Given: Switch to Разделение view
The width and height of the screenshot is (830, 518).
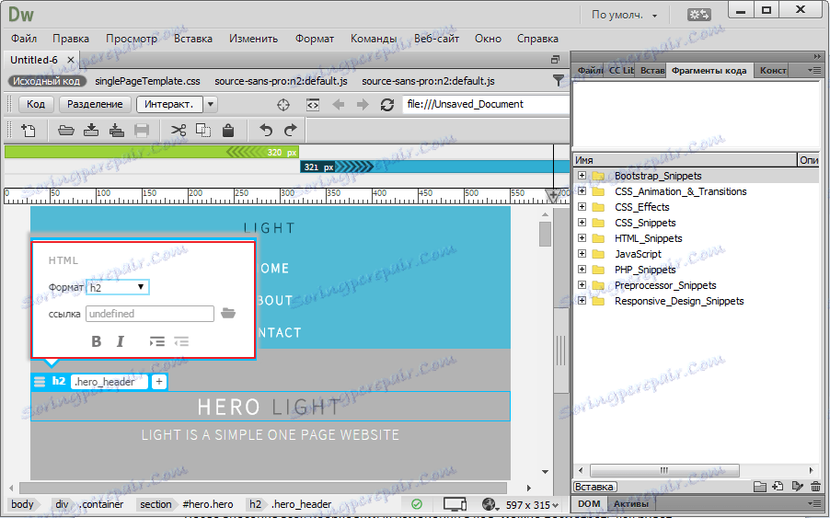Looking at the screenshot, I should (95, 104).
